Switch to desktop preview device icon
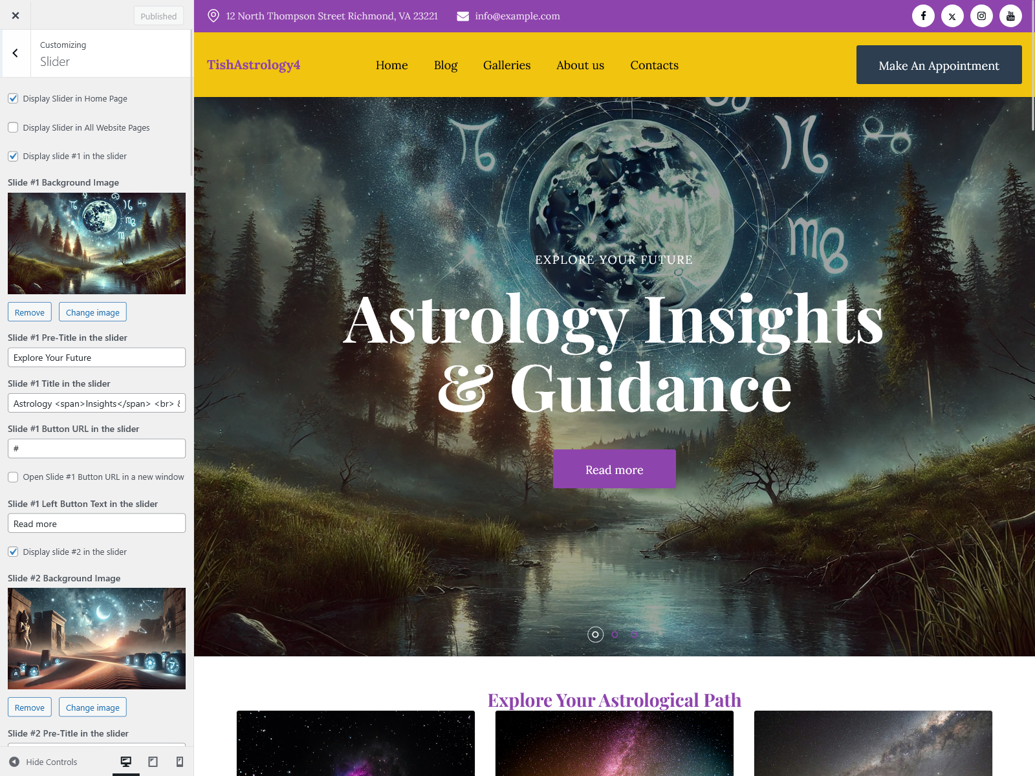The image size is (1035, 776). tap(126, 762)
